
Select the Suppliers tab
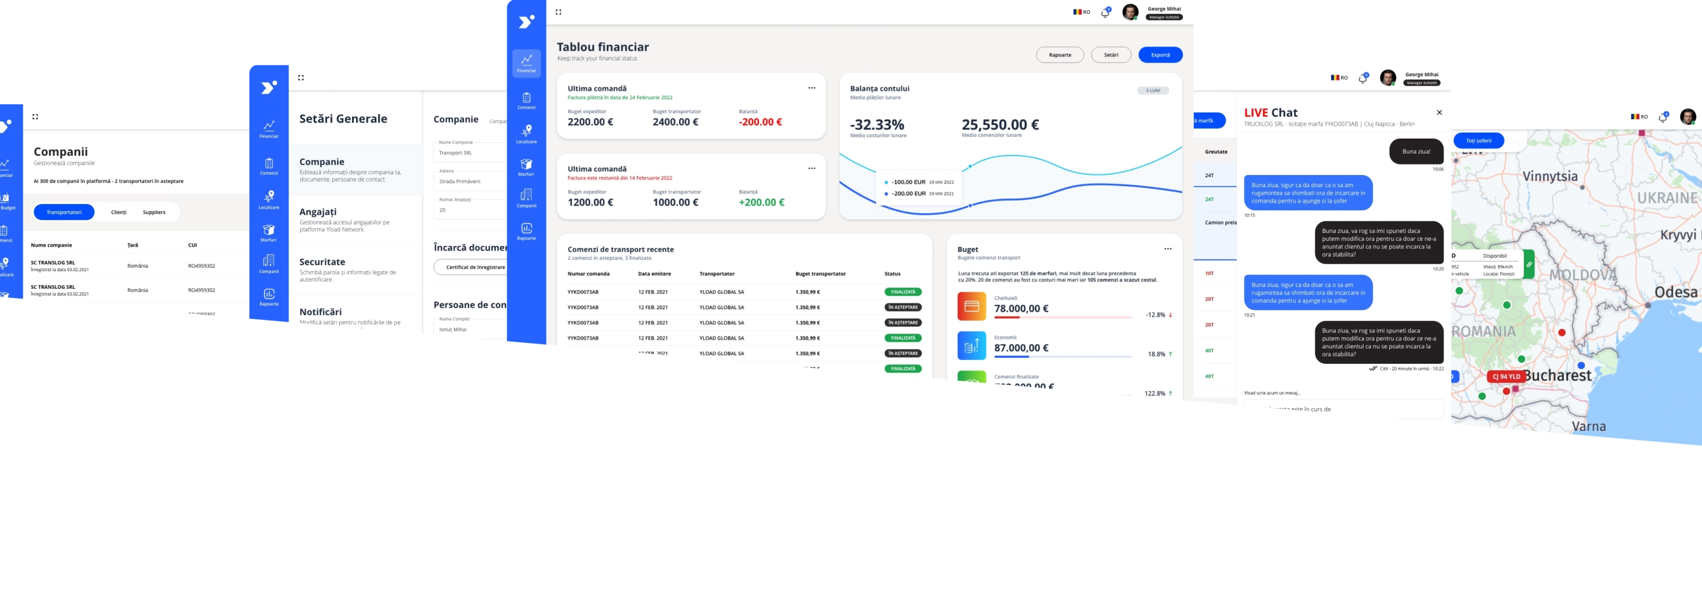coord(154,212)
